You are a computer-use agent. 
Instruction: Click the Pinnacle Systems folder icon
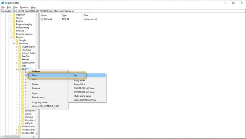coord(14,34)
